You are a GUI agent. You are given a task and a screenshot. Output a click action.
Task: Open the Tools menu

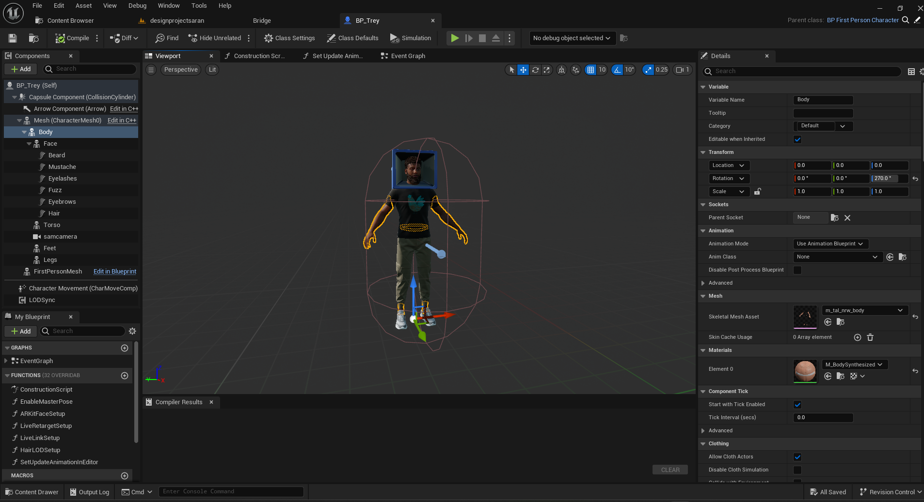pos(199,6)
